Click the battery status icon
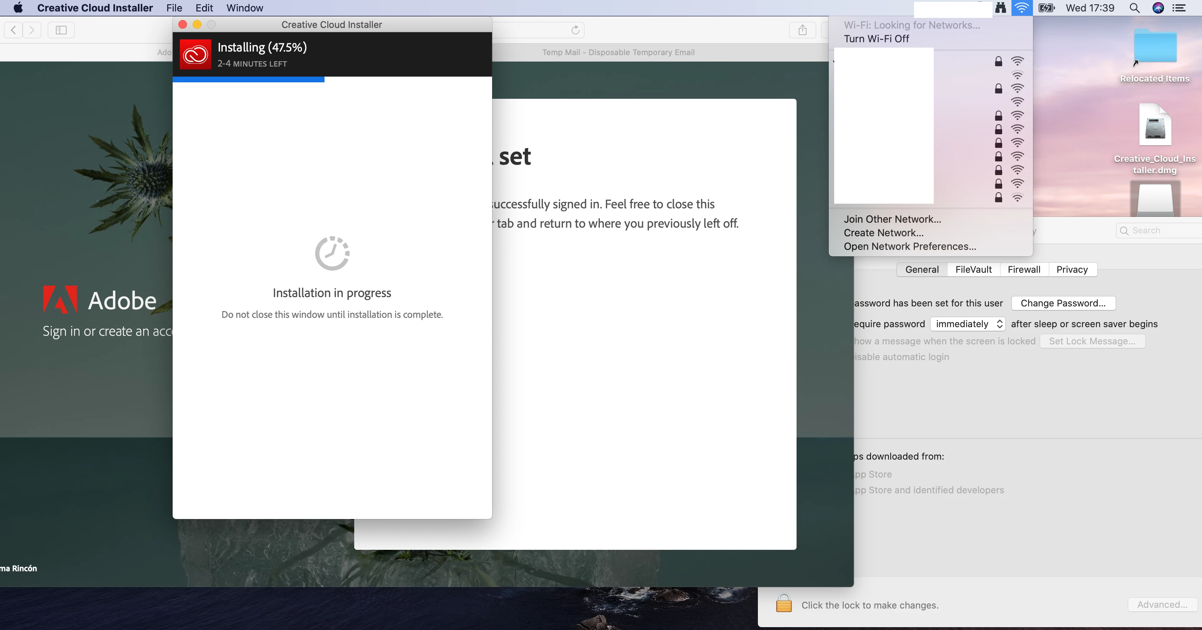Viewport: 1202px width, 630px height. 1047,8
